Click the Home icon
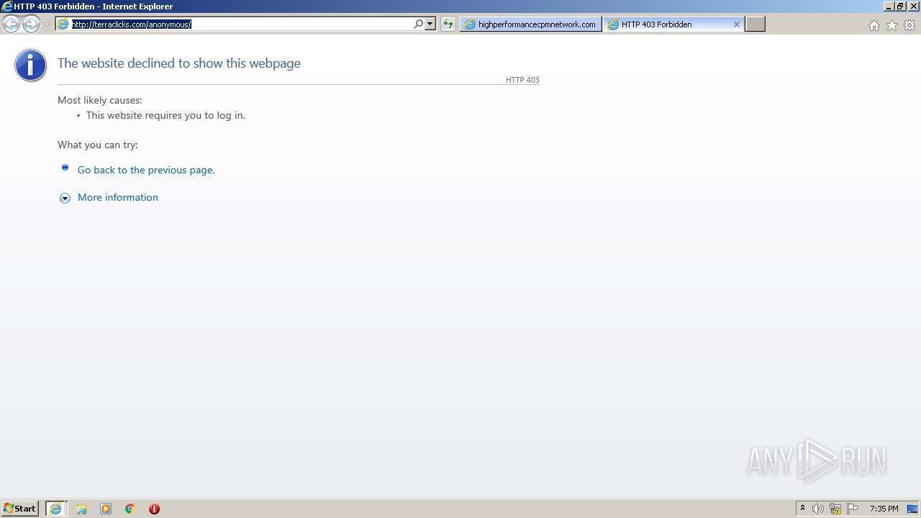This screenshot has height=518, width=921. point(874,25)
